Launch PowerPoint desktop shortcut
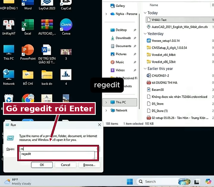Image resolution: width=214 pixels, height=187 pixels. point(28,52)
